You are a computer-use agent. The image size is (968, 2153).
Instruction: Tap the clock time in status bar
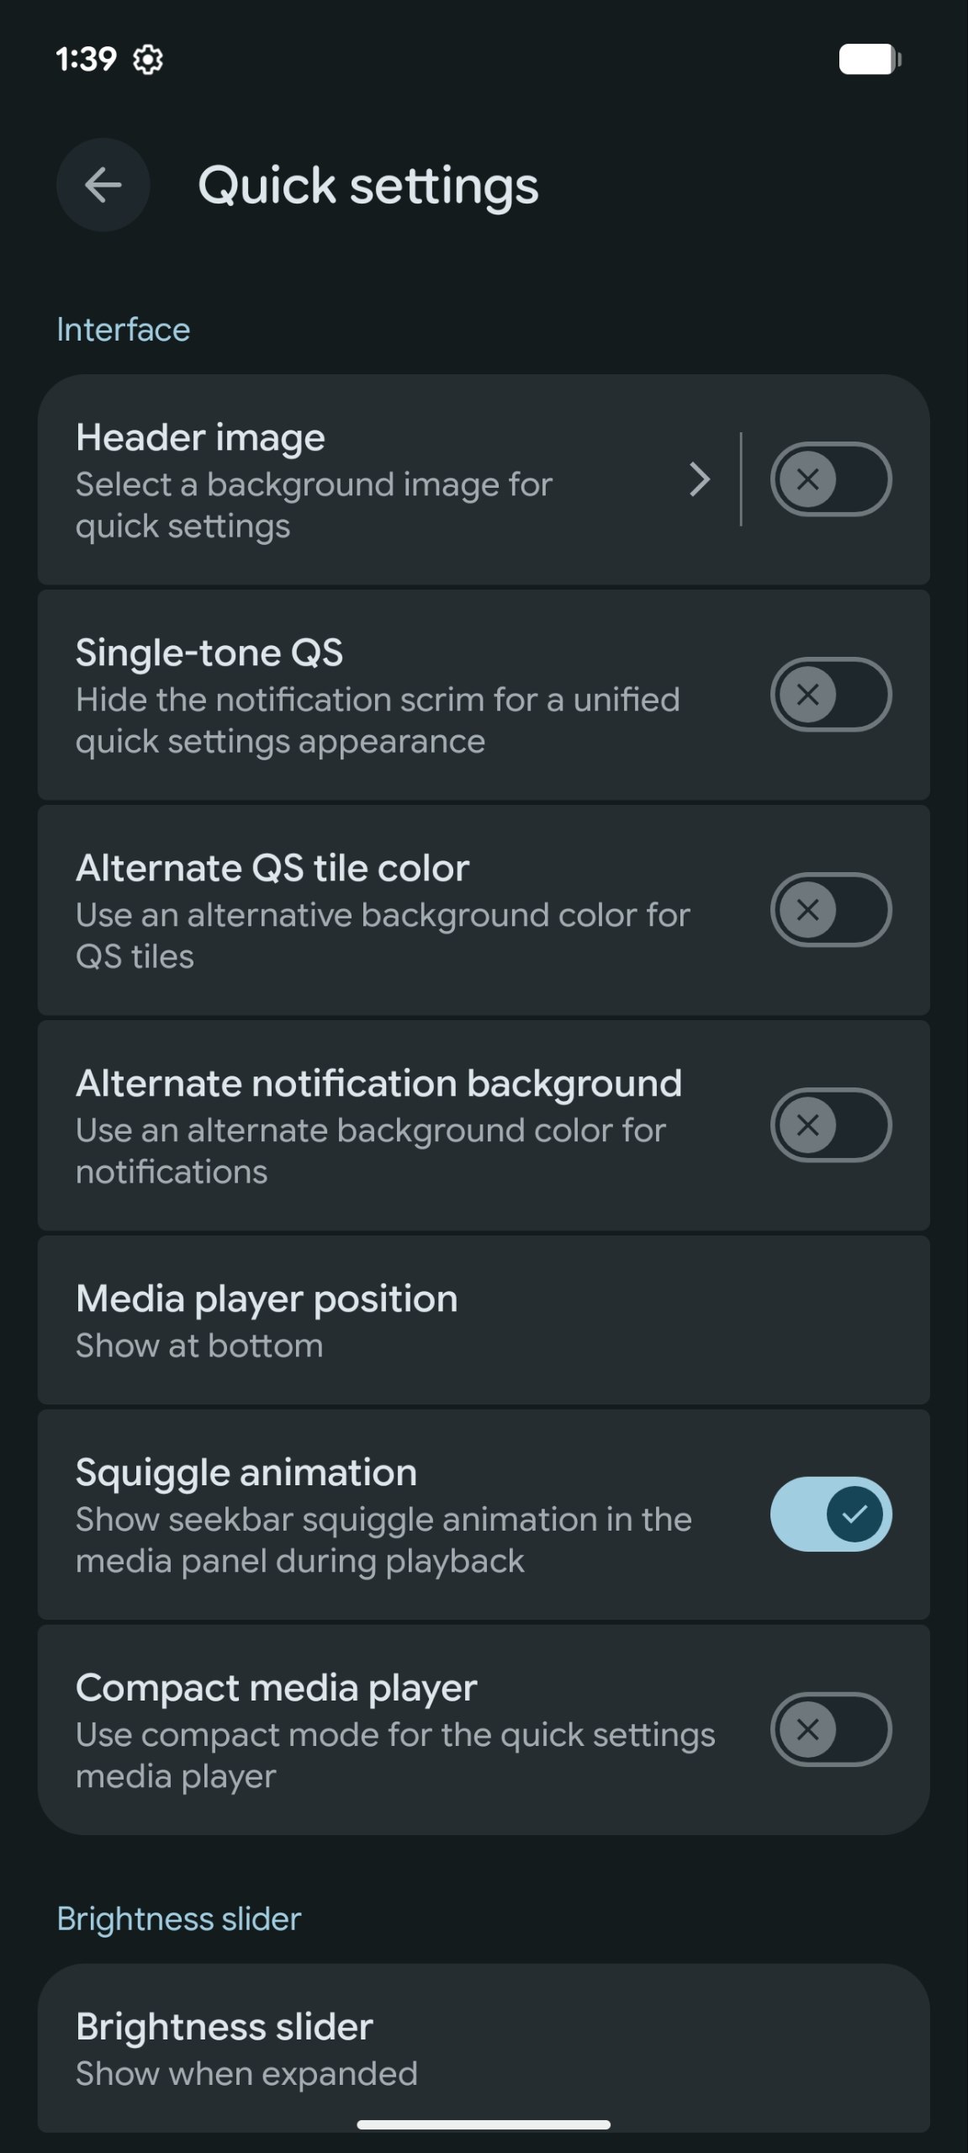tap(86, 60)
